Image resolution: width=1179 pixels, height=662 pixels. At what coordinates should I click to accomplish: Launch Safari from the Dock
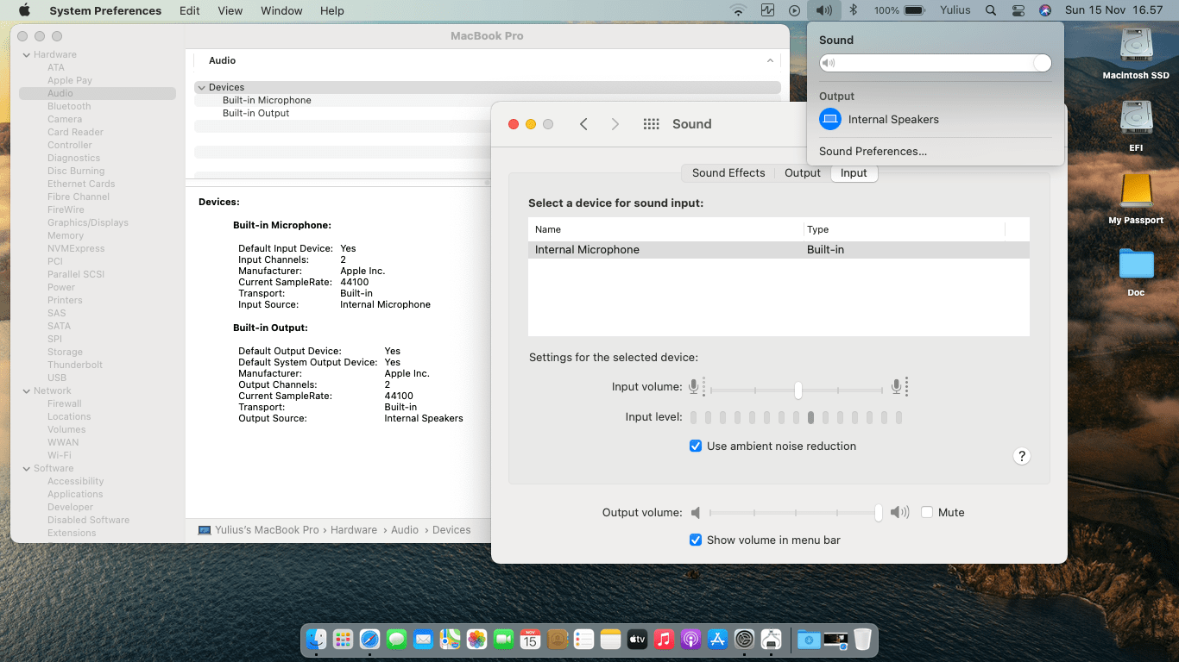click(370, 640)
